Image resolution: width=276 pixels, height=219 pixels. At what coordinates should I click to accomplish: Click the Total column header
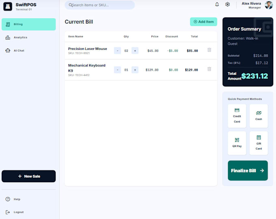coord(194,36)
